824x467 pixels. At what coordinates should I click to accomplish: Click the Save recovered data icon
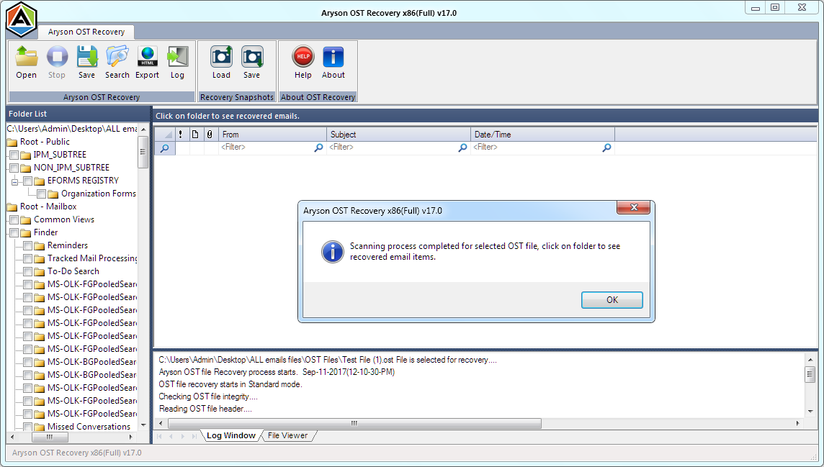[86, 57]
